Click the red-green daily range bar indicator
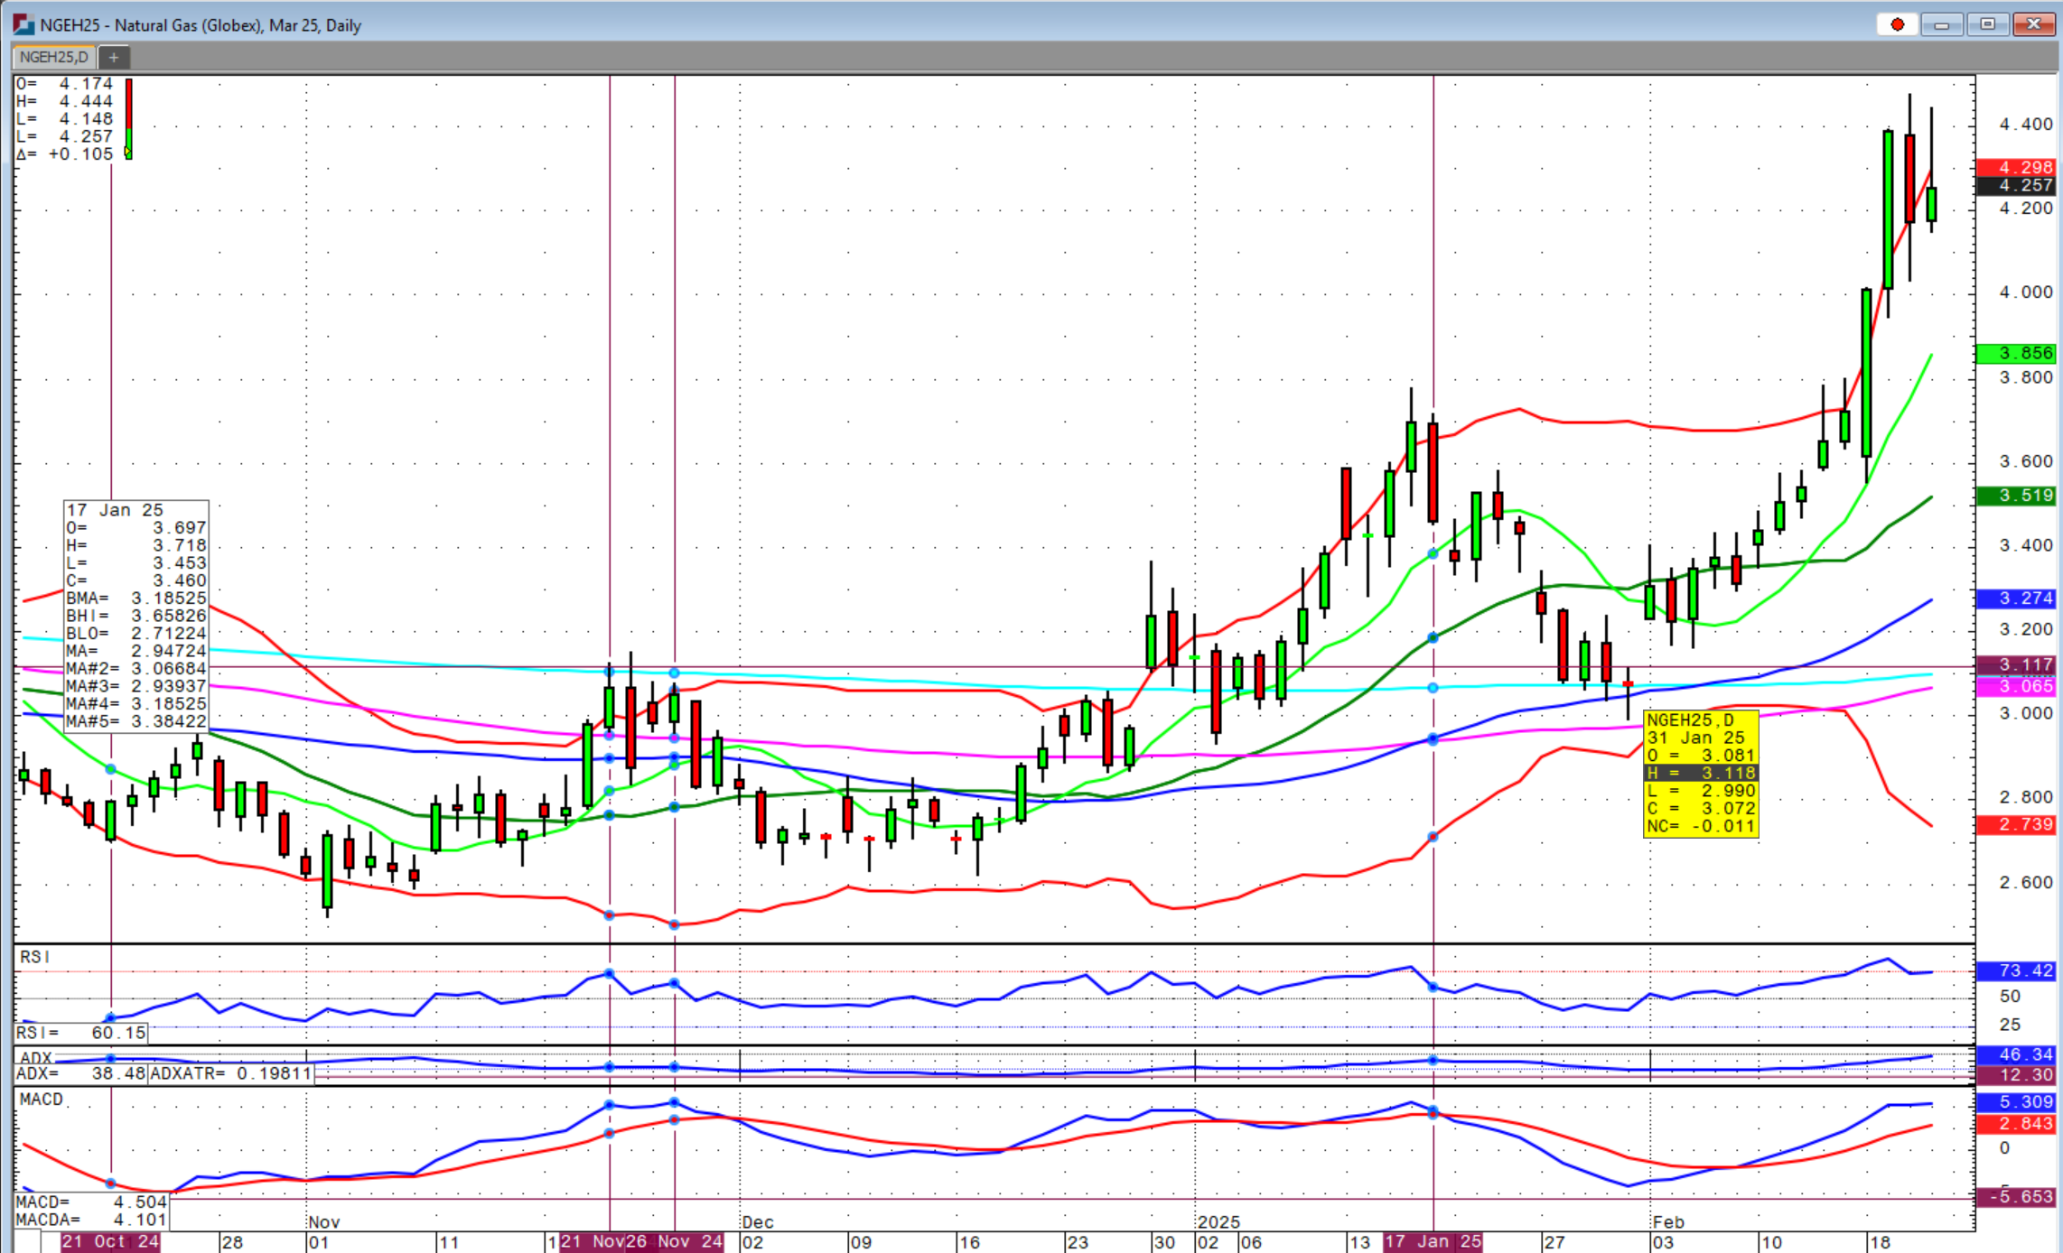The width and height of the screenshot is (2063, 1253). [129, 118]
